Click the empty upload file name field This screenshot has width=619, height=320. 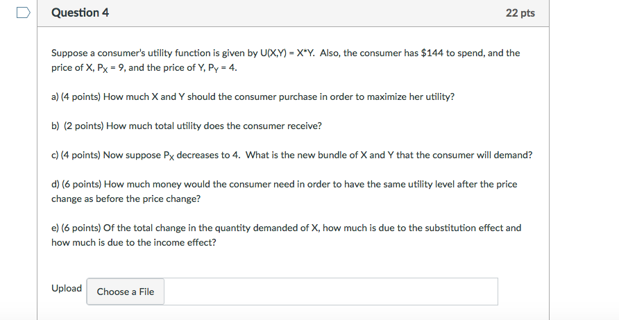330,292
